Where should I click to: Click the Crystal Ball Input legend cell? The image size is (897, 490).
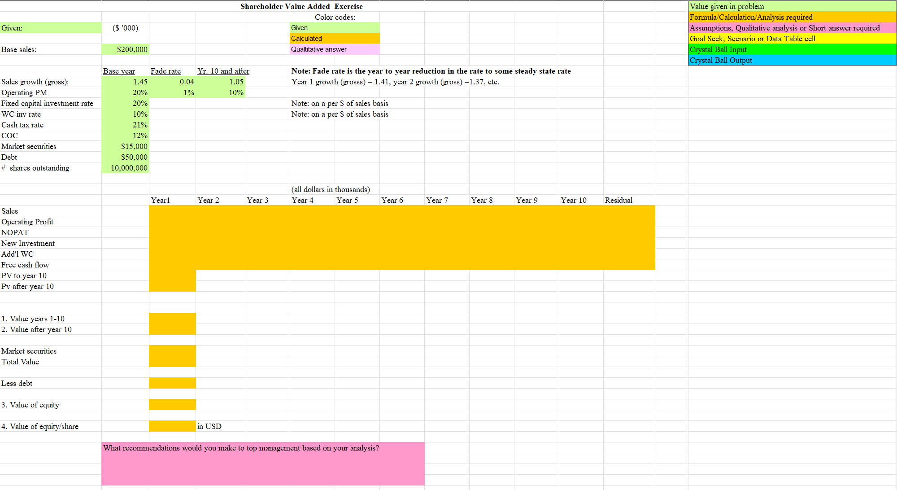click(x=792, y=49)
